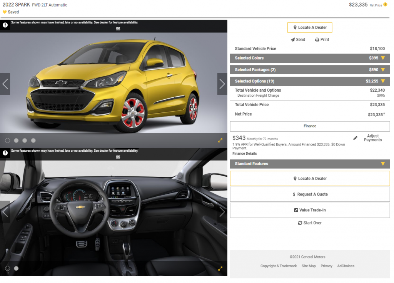Viewport: 394px width, 283px height.
Task: Open the Finance tab
Action: tap(310, 126)
